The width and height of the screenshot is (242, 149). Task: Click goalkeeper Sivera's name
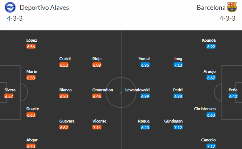point(10,90)
